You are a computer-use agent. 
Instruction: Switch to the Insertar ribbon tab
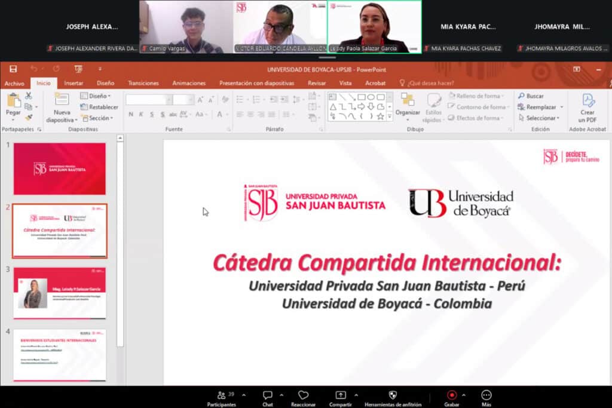74,83
